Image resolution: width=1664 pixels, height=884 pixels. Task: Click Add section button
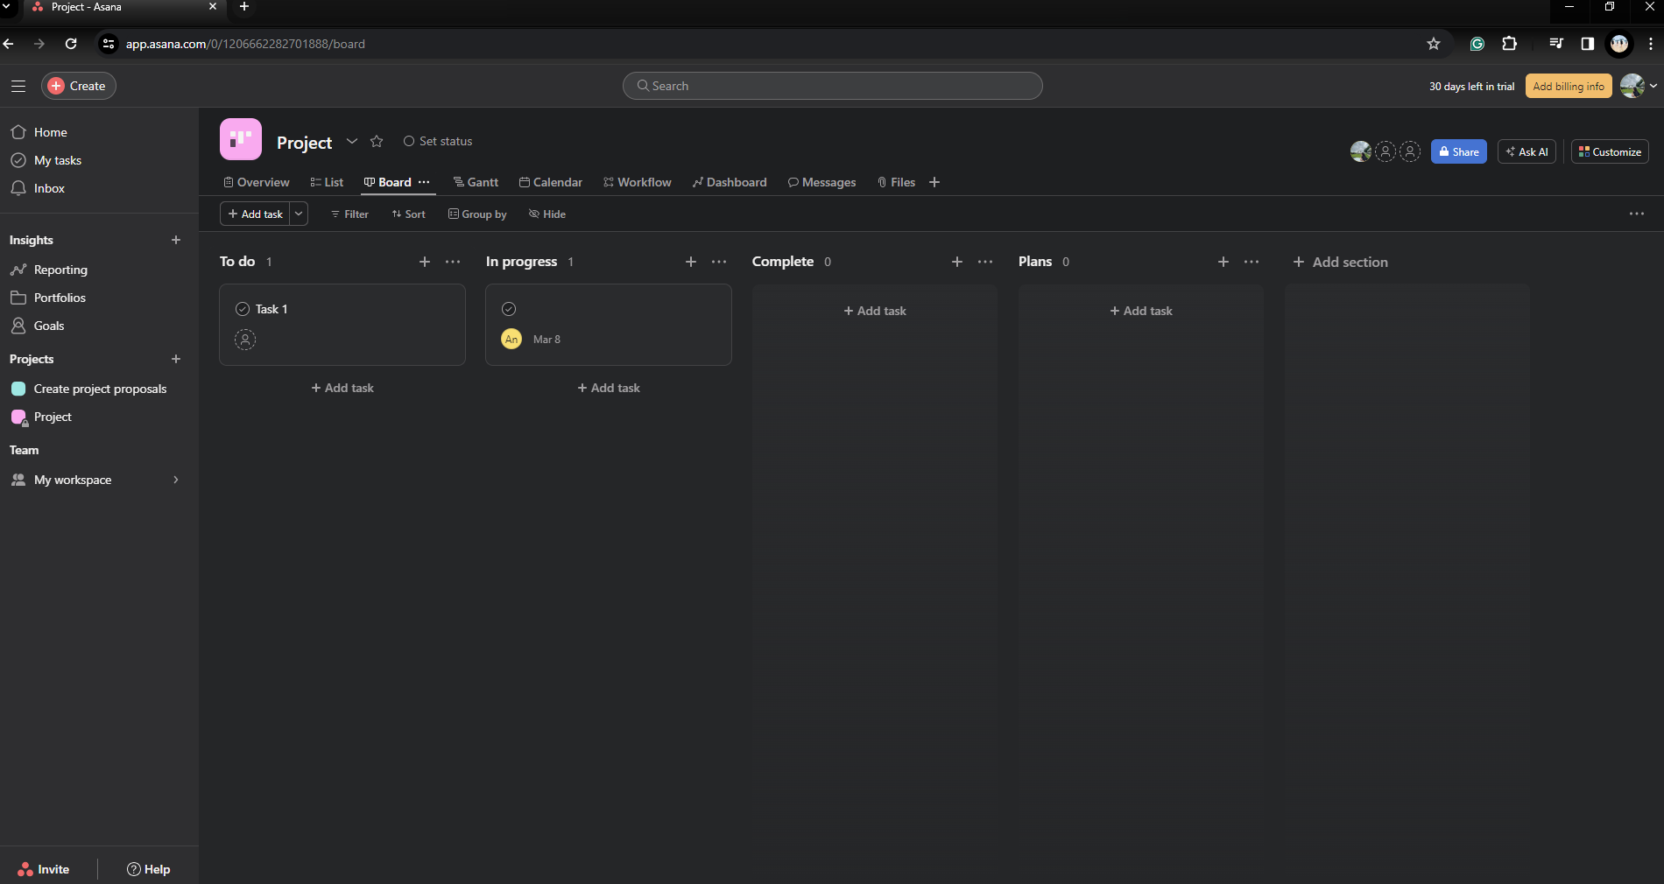point(1341,262)
